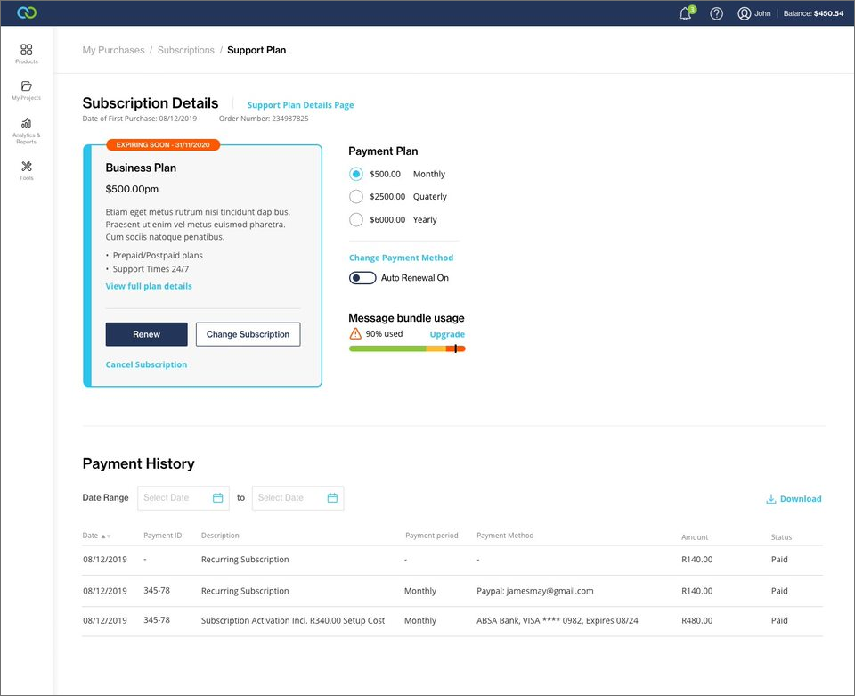Go to My Purchases breadcrumb
Image resolution: width=855 pixels, height=696 pixels.
coord(113,50)
